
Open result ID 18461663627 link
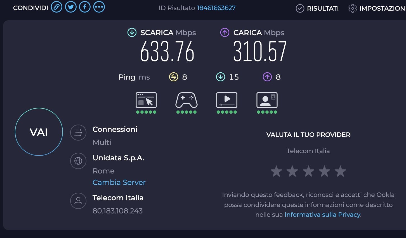click(x=216, y=8)
